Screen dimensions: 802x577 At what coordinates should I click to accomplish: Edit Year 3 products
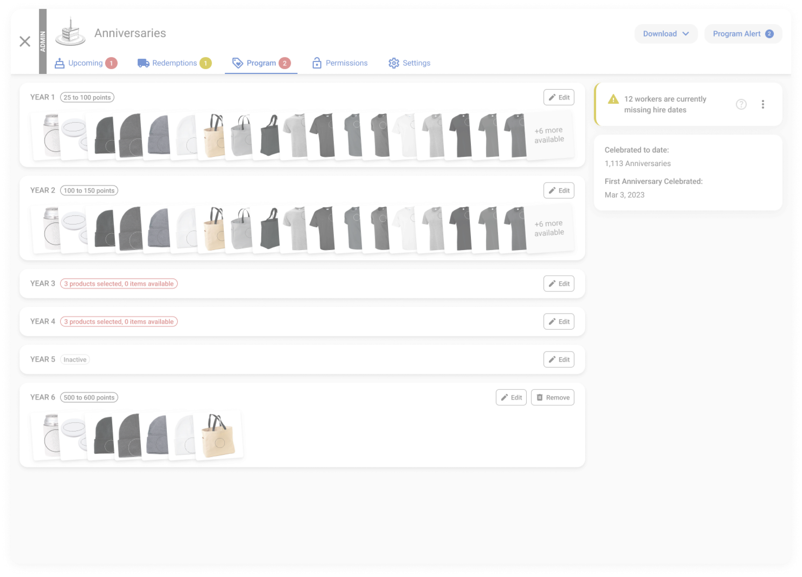click(559, 284)
